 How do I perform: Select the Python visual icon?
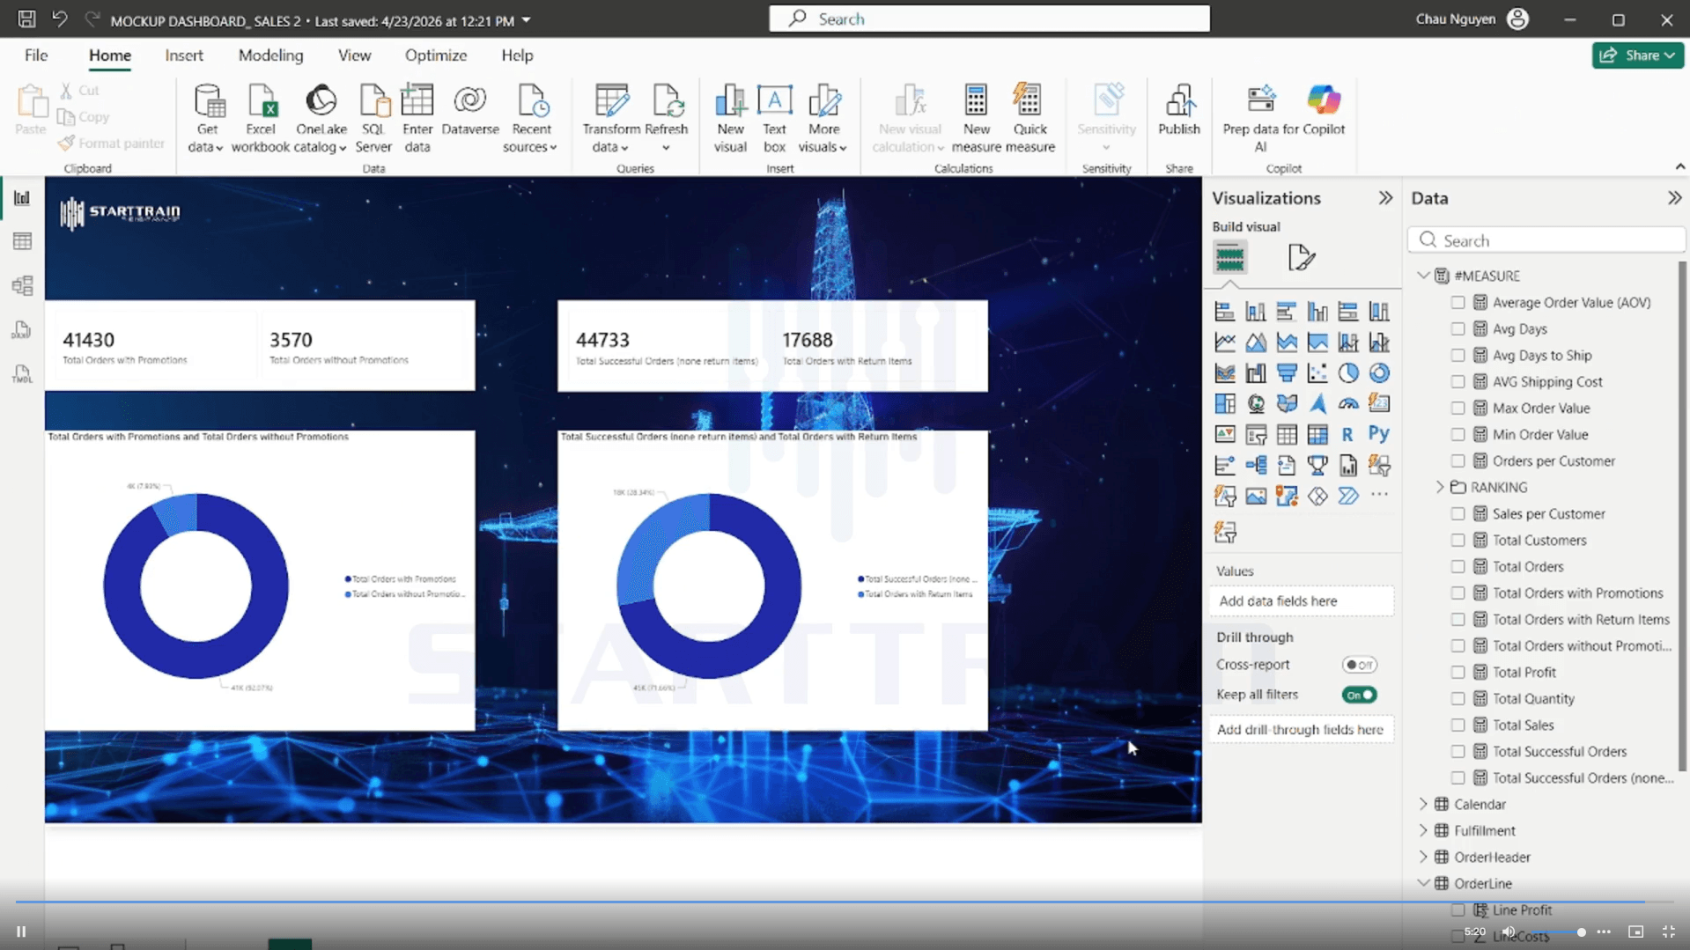(x=1378, y=434)
